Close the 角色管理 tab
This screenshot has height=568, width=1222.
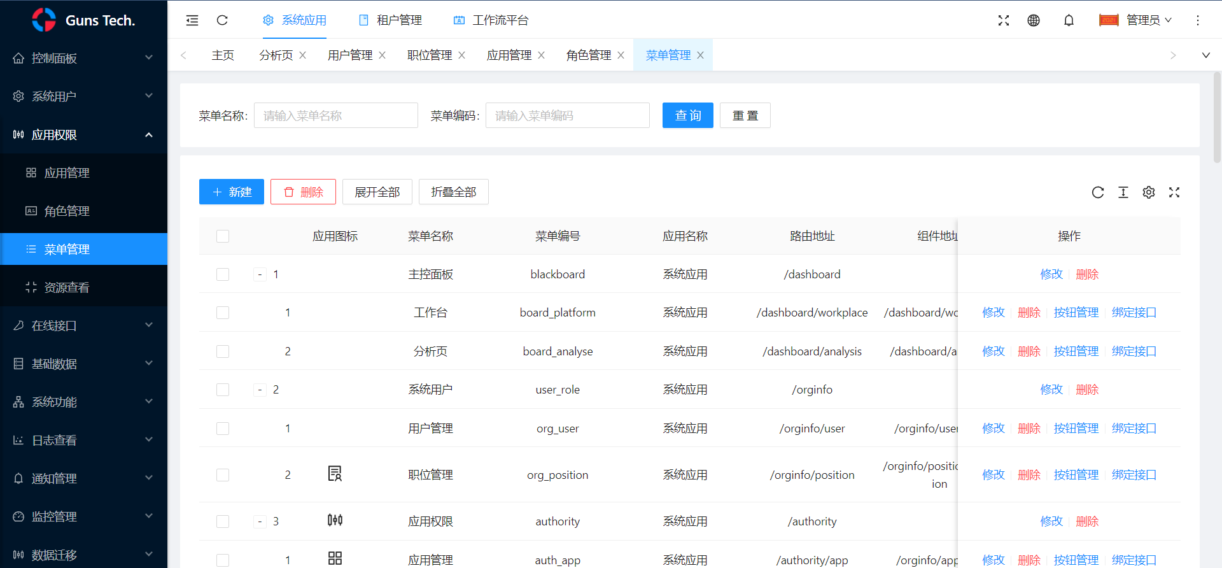point(621,55)
